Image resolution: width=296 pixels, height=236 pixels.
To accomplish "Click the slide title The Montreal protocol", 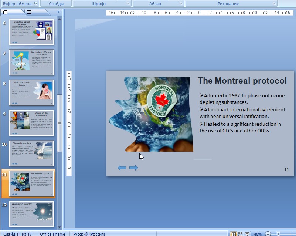I will pos(242,81).
